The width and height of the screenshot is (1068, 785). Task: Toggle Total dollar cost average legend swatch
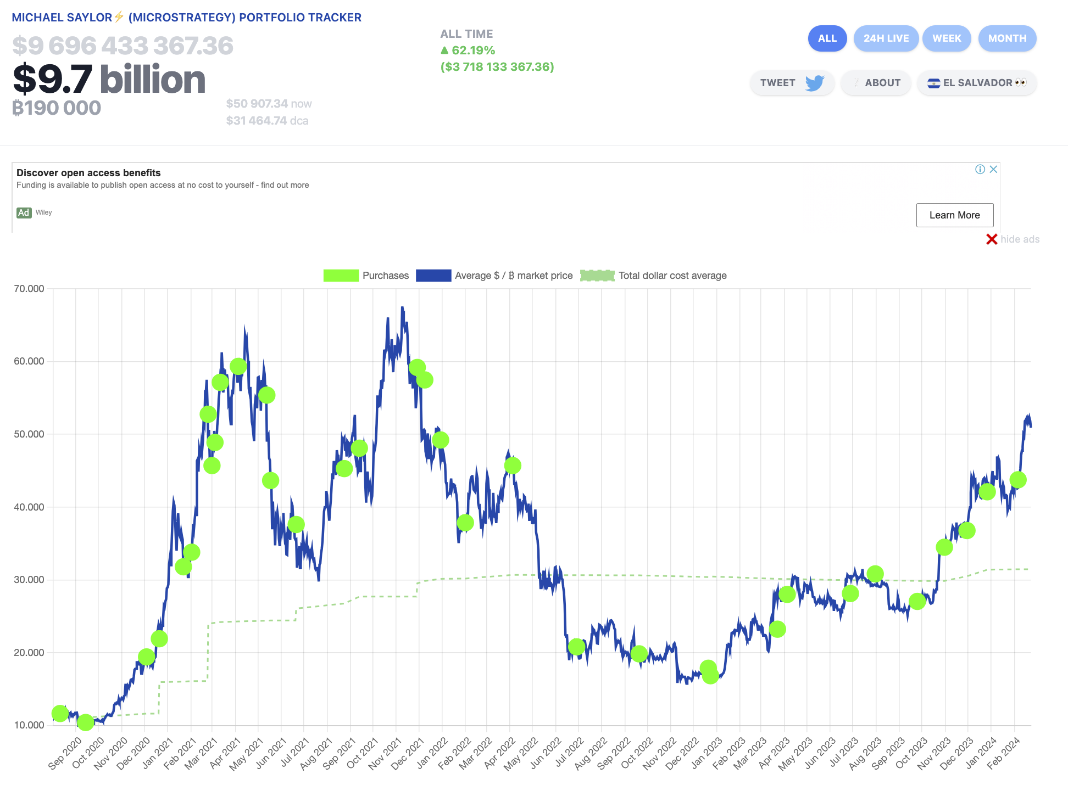[x=597, y=276]
